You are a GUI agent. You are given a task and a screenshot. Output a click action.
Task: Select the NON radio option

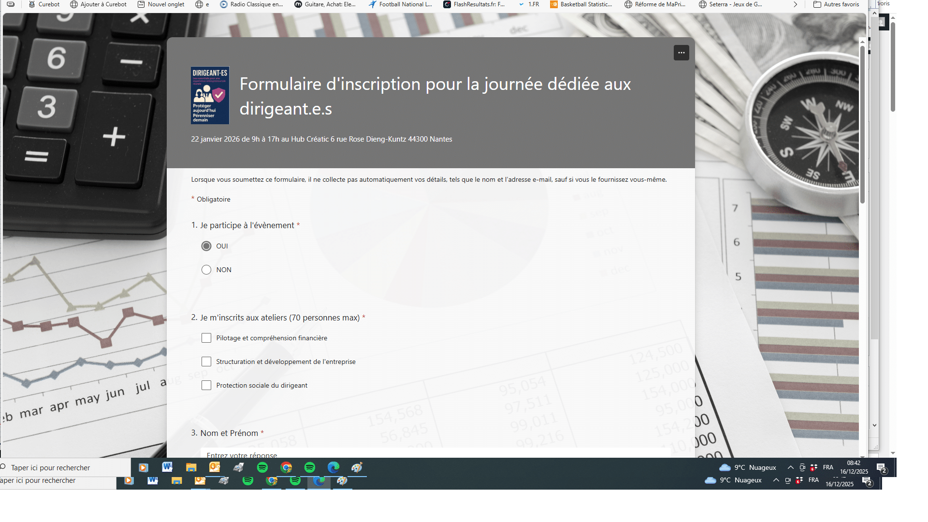pyautogui.click(x=206, y=270)
